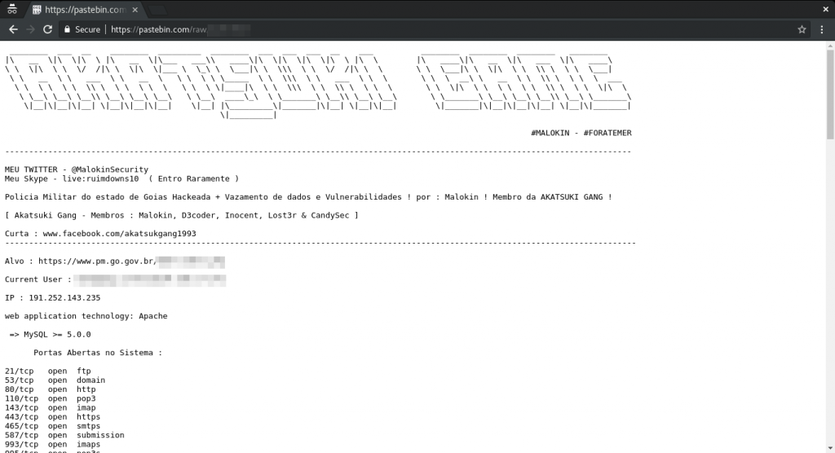View site security lock info
The image size is (835, 453).
click(x=67, y=29)
